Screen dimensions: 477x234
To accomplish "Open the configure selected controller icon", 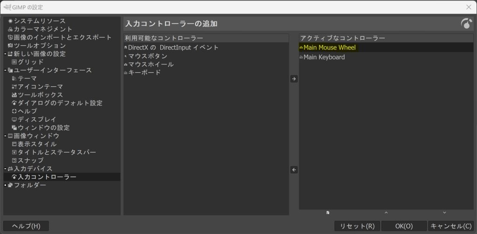I will coord(327,213).
